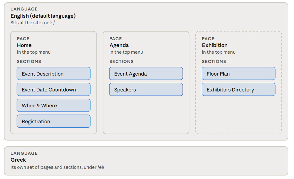
Task: Click SECTIONS label in Exhibition card
Action: (x=214, y=61)
